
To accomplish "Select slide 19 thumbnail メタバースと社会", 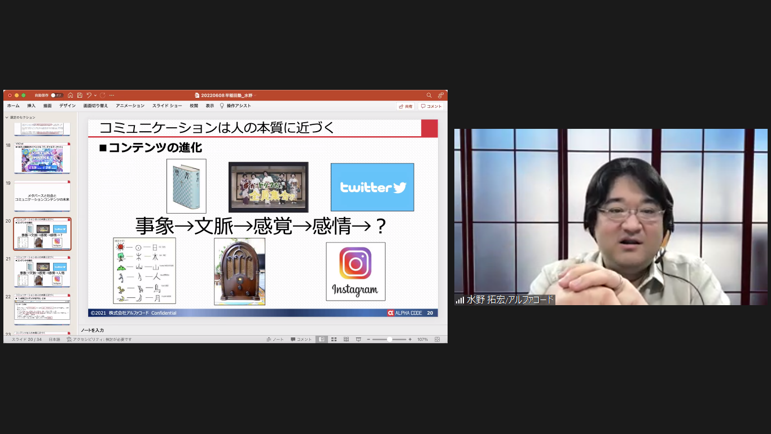I will (x=42, y=197).
